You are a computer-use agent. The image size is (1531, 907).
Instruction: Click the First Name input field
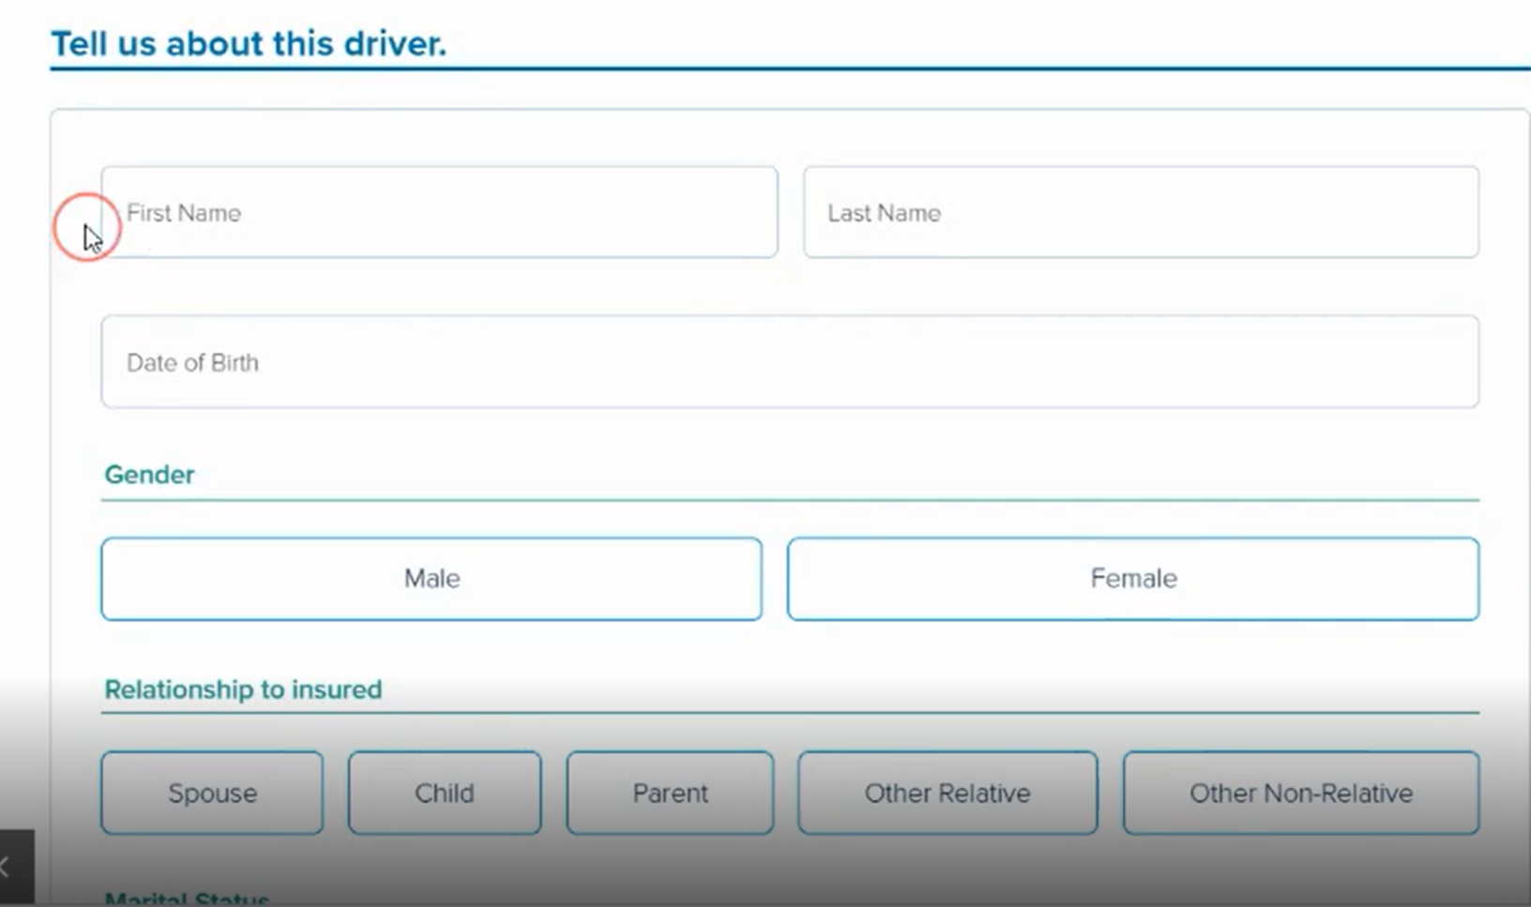coord(439,212)
